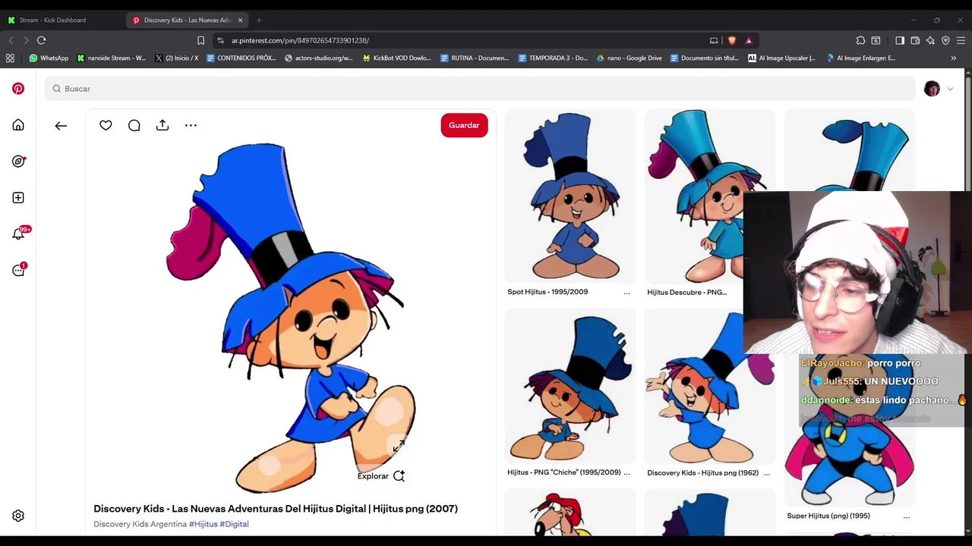The width and height of the screenshot is (972, 546).
Task: Open a new browser tab
Action: click(x=259, y=20)
